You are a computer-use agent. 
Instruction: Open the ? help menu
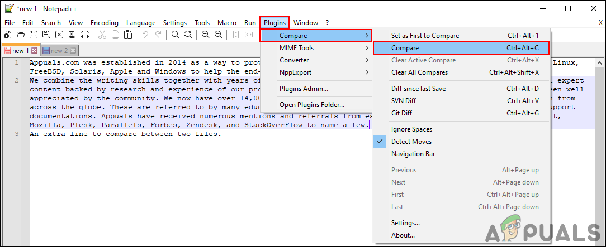click(328, 23)
